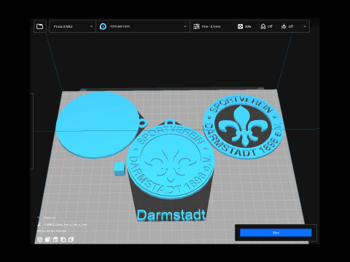Click the blue Slice button
The image size is (350, 262).
(x=276, y=233)
